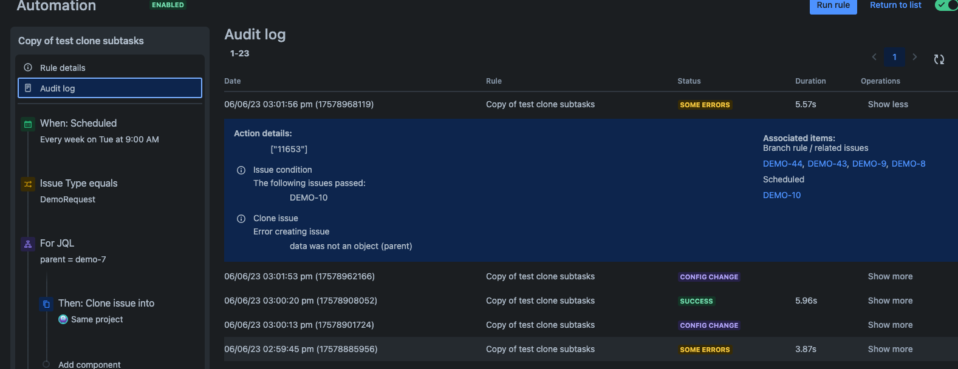Expand Show more for 02:59:45 entry
Image resolution: width=958 pixels, height=369 pixels.
(890, 349)
